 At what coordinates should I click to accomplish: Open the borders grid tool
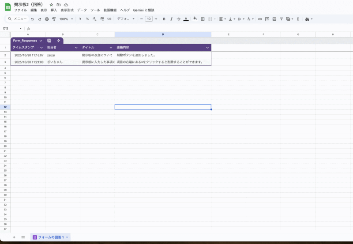point(203,19)
